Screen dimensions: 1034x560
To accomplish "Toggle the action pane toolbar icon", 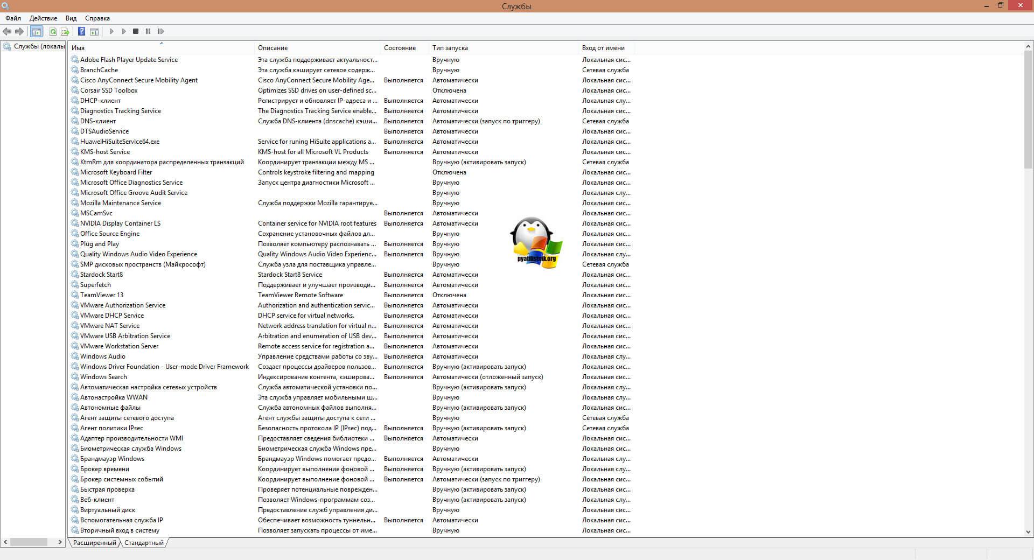I will [x=94, y=31].
